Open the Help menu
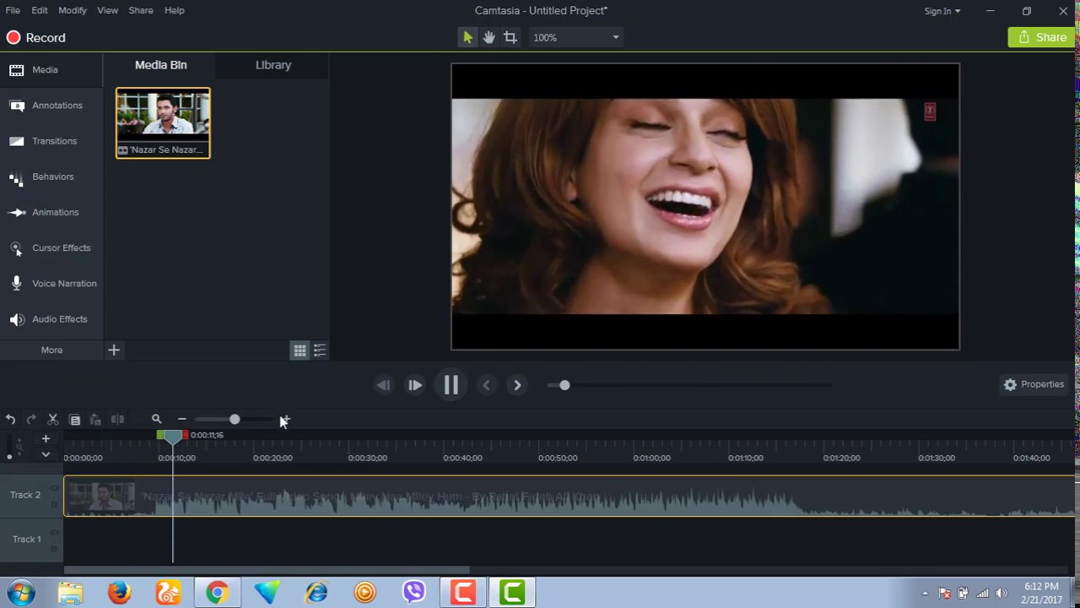1080x608 pixels. tap(175, 10)
